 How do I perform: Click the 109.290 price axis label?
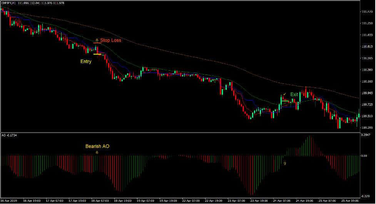click(x=367, y=128)
